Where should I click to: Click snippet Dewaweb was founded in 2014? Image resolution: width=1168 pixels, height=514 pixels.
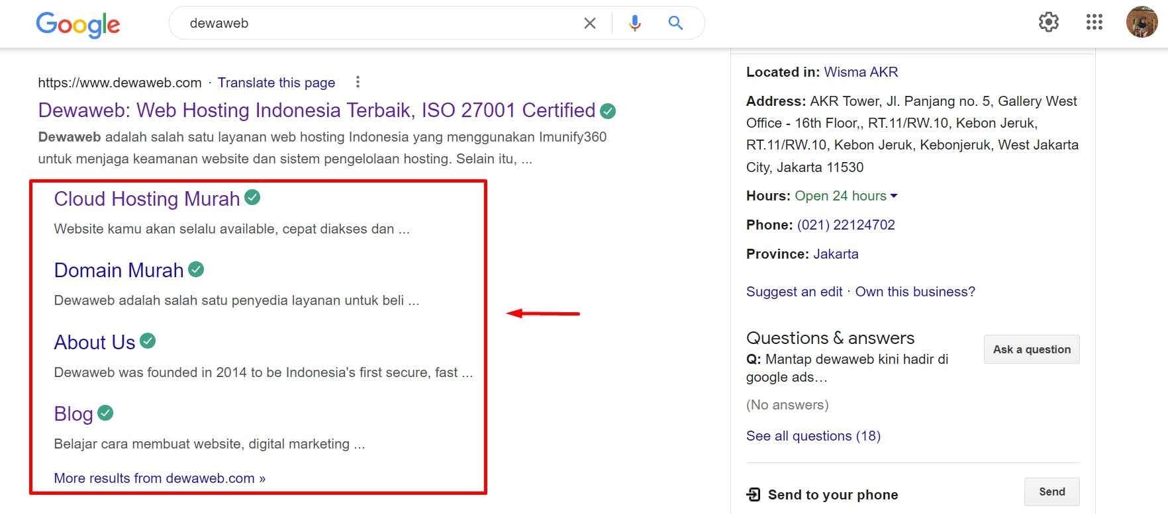click(264, 372)
